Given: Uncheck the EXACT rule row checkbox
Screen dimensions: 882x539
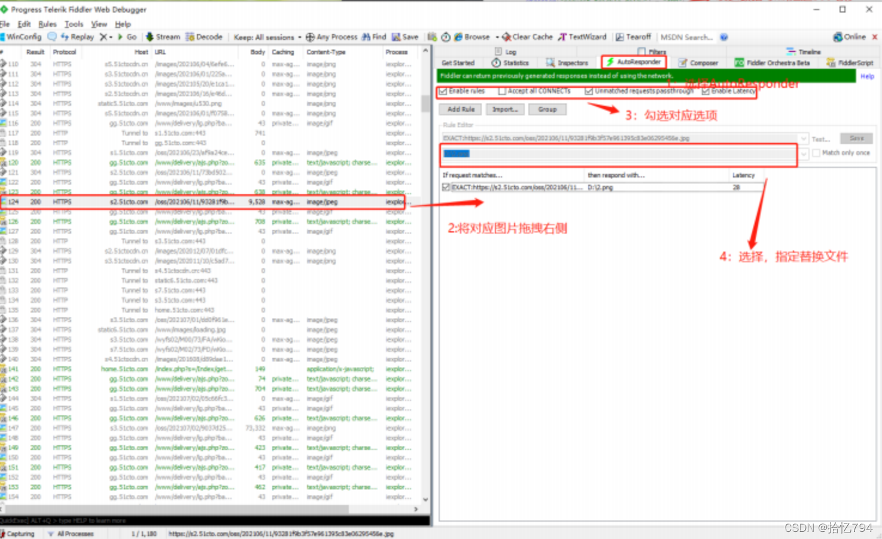Looking at the screenshot, I should point(446,187).
